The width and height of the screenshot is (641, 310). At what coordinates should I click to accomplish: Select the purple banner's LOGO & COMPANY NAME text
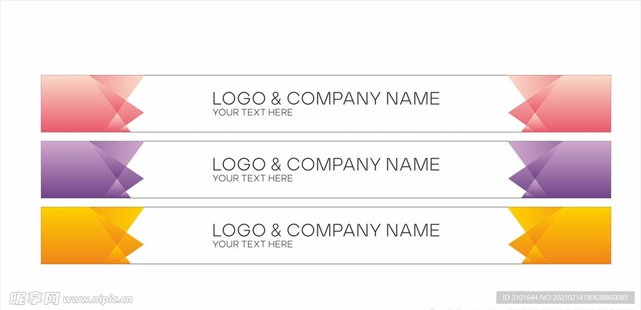pyautogui.click(x=326, y=164)
